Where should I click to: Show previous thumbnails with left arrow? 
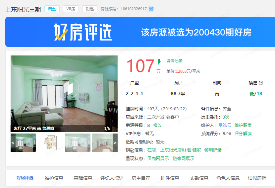click(x=13, y=143)
